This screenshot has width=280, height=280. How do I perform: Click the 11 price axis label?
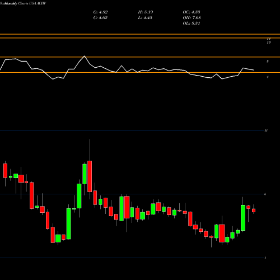click(x=266, y=130)
